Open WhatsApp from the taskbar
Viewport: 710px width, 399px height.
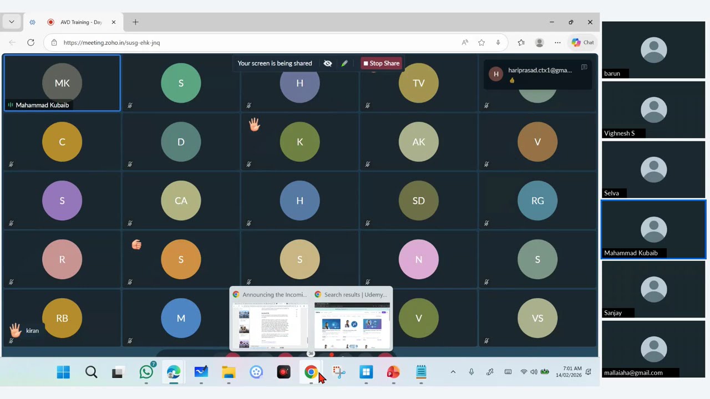(x=146, y=372)
